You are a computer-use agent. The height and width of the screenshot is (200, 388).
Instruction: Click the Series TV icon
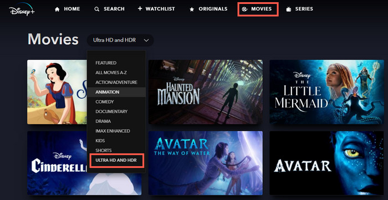point(289,9)
